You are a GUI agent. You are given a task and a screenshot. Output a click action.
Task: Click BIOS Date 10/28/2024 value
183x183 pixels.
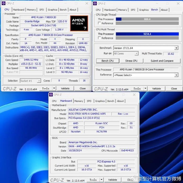point(83,150)
